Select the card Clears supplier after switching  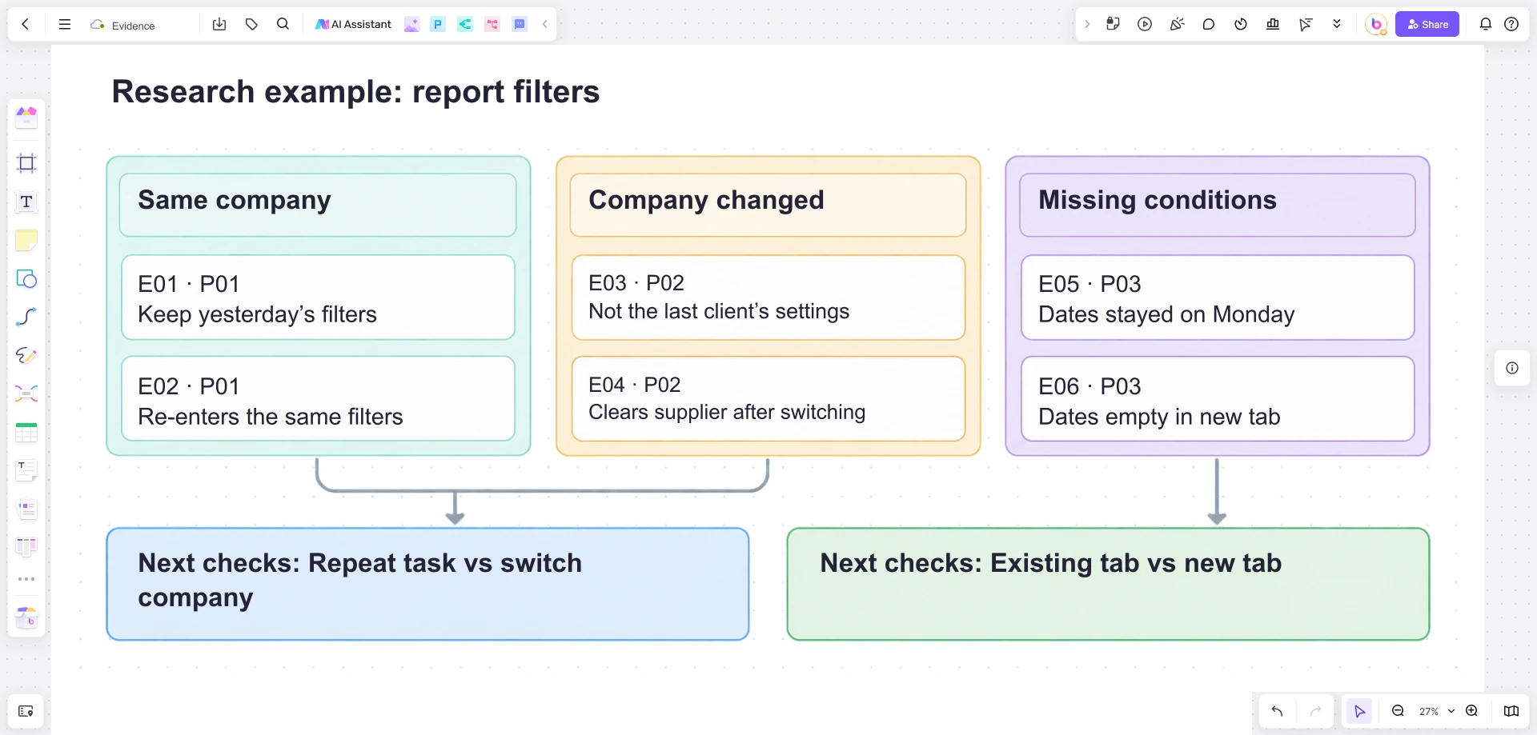coord(768,398)
